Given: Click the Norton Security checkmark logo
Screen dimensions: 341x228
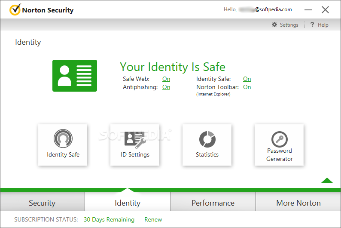Looking at the screenshot, I should [x=15, y=10].
